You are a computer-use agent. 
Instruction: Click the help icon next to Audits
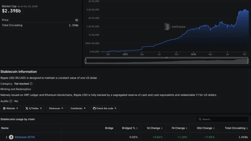(x=11, y=101)
